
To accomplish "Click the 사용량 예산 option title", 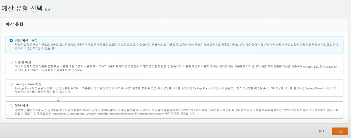I will 23,62.
